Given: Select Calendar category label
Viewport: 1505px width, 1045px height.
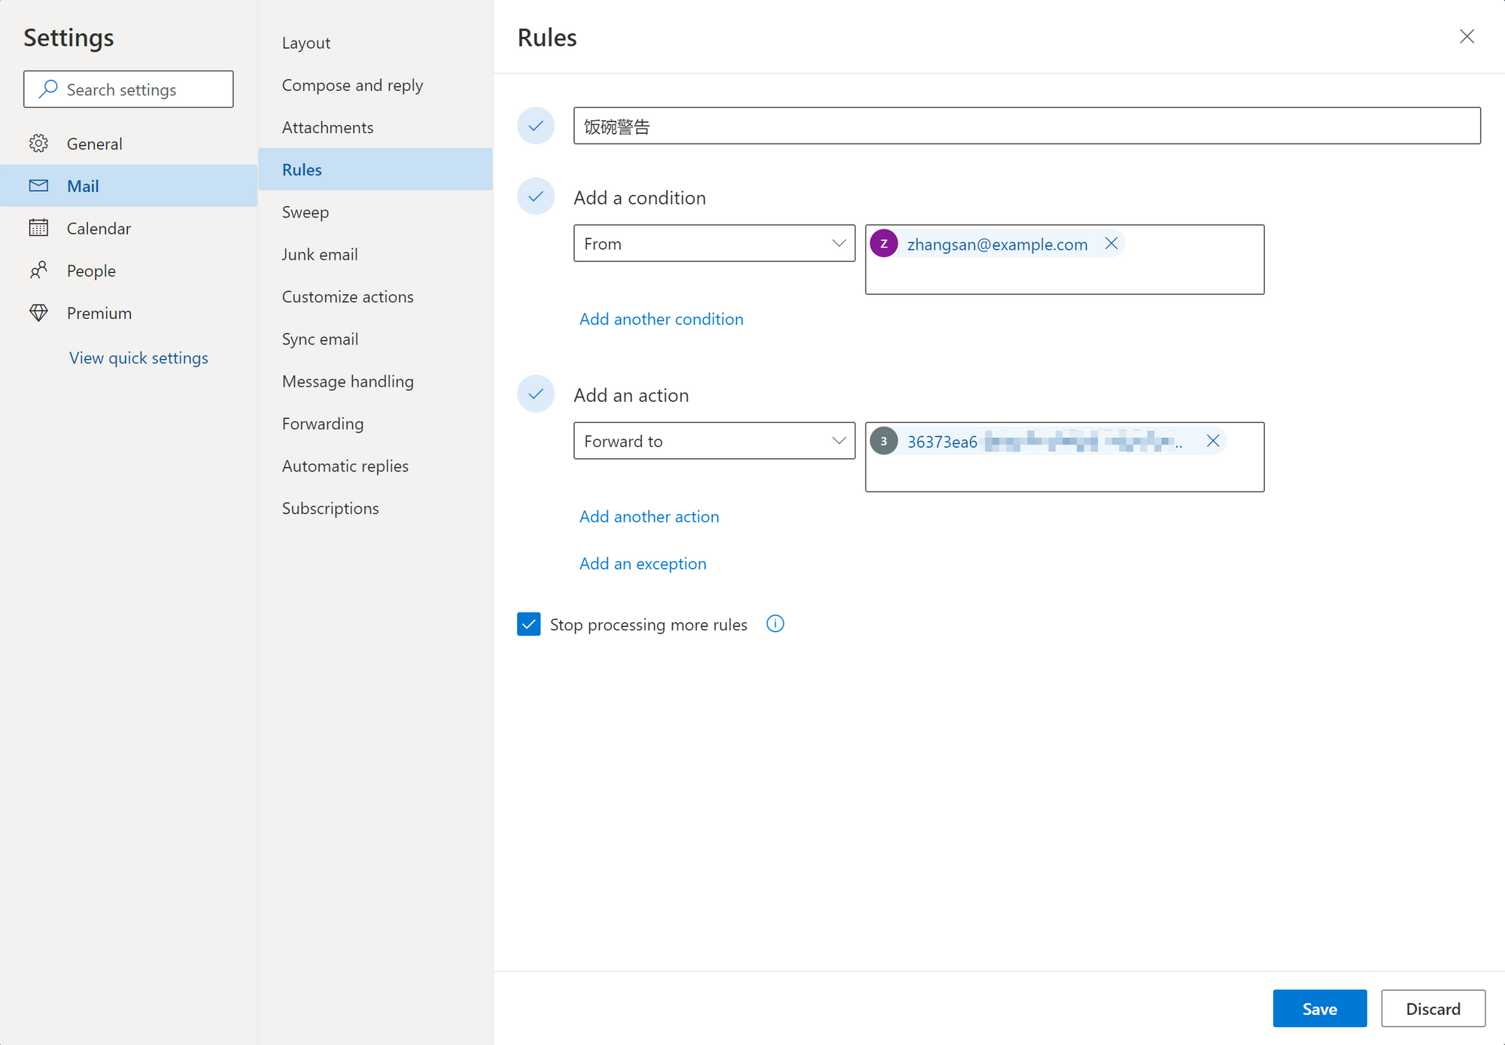Looking at the screenshot, I should 99,228.
